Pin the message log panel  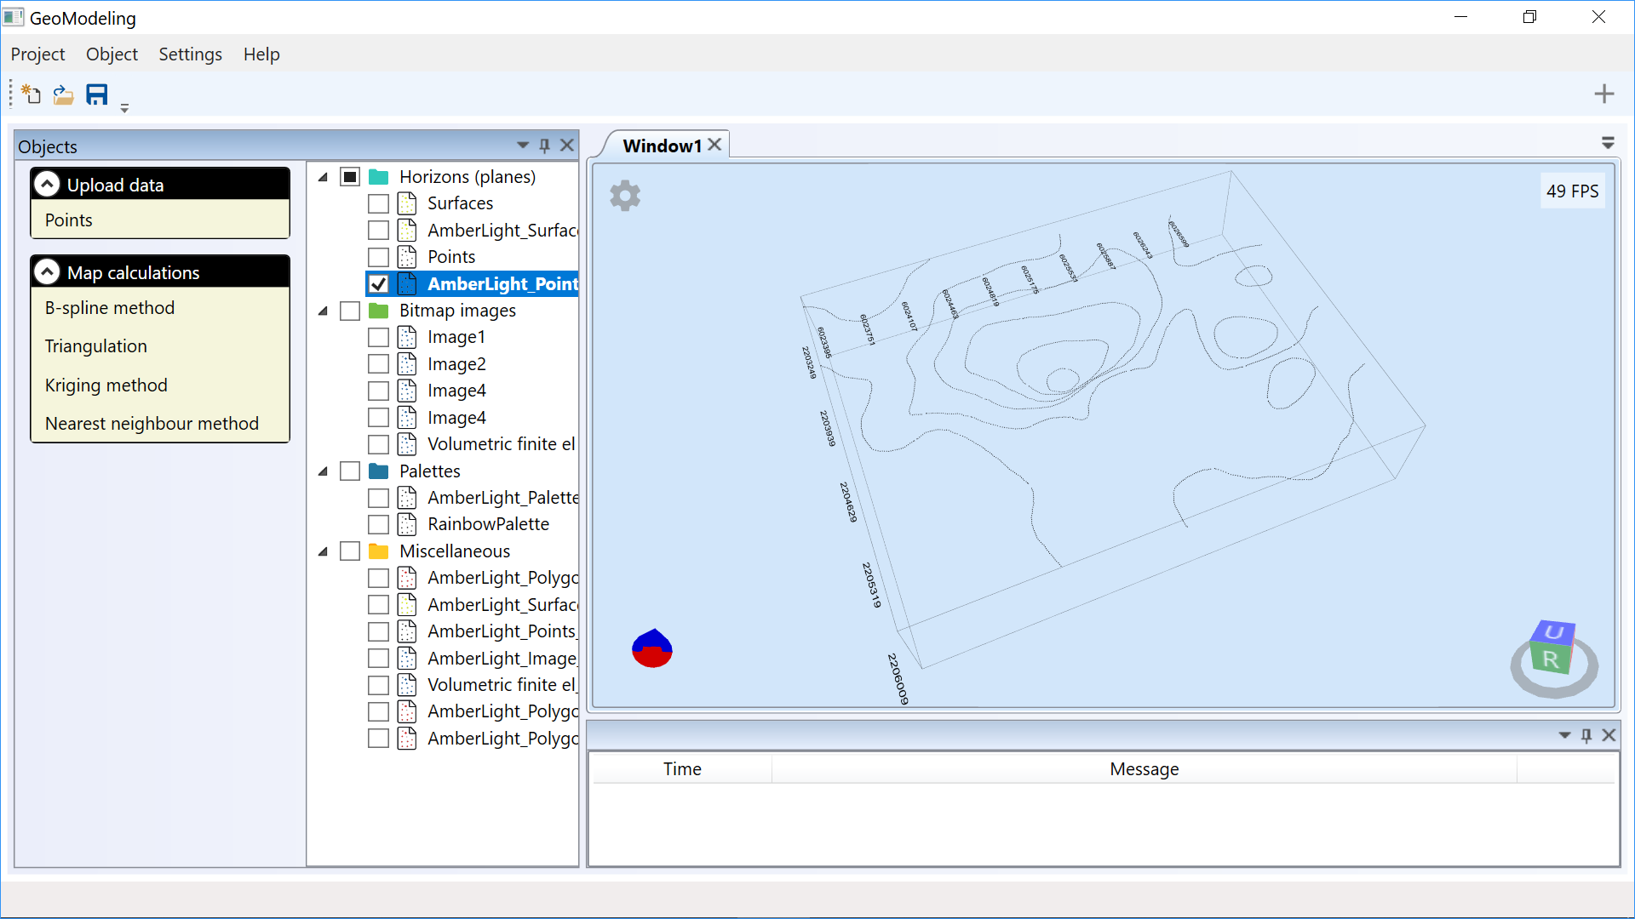tap(1586, 735)
